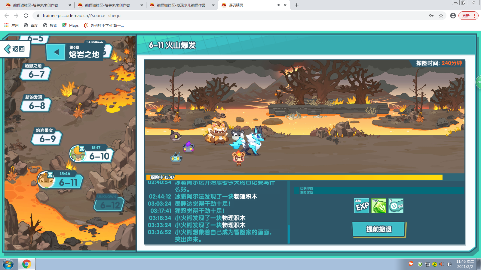Mute audio on 源码精灵 tab speaker icon

coord(279,5)
